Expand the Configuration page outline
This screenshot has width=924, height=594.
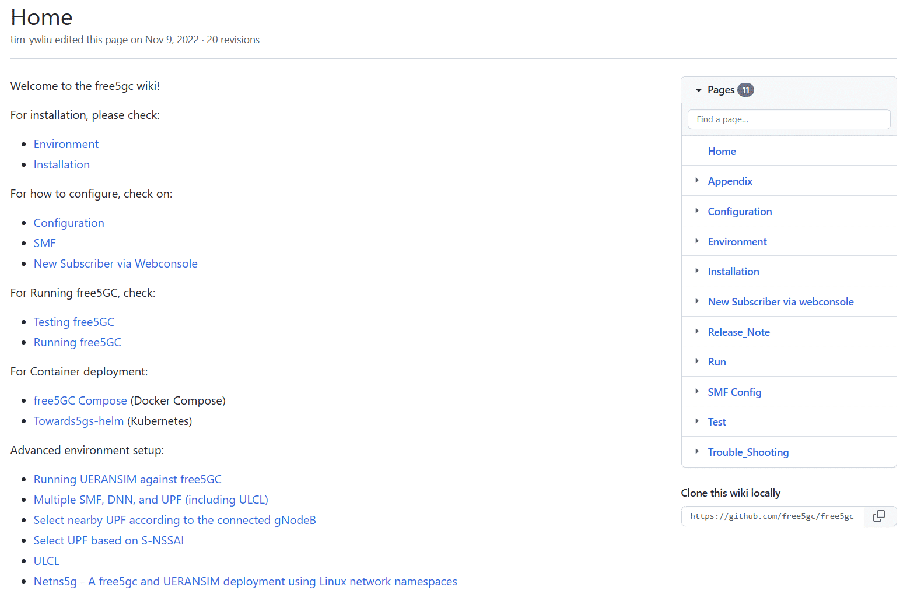coord(696,211)
